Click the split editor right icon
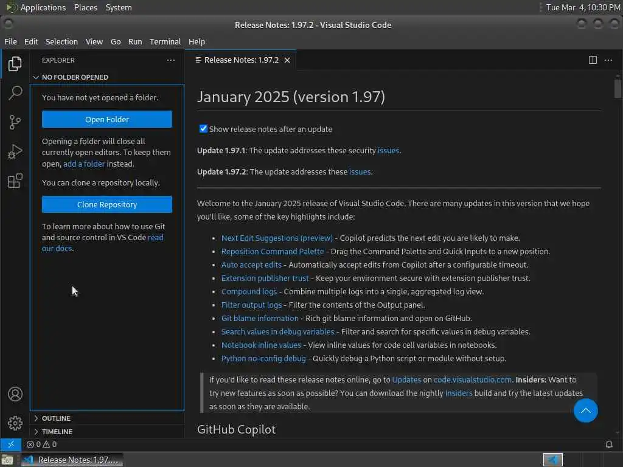623x467 pixels. pos(593,60)
